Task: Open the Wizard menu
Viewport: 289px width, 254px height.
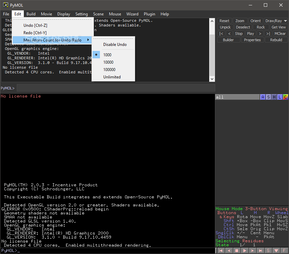Action: click(132, 14)
